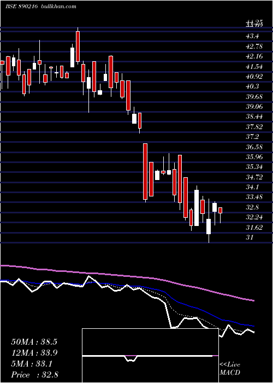Click the BSE 890216 symbol text

[21, 7]
